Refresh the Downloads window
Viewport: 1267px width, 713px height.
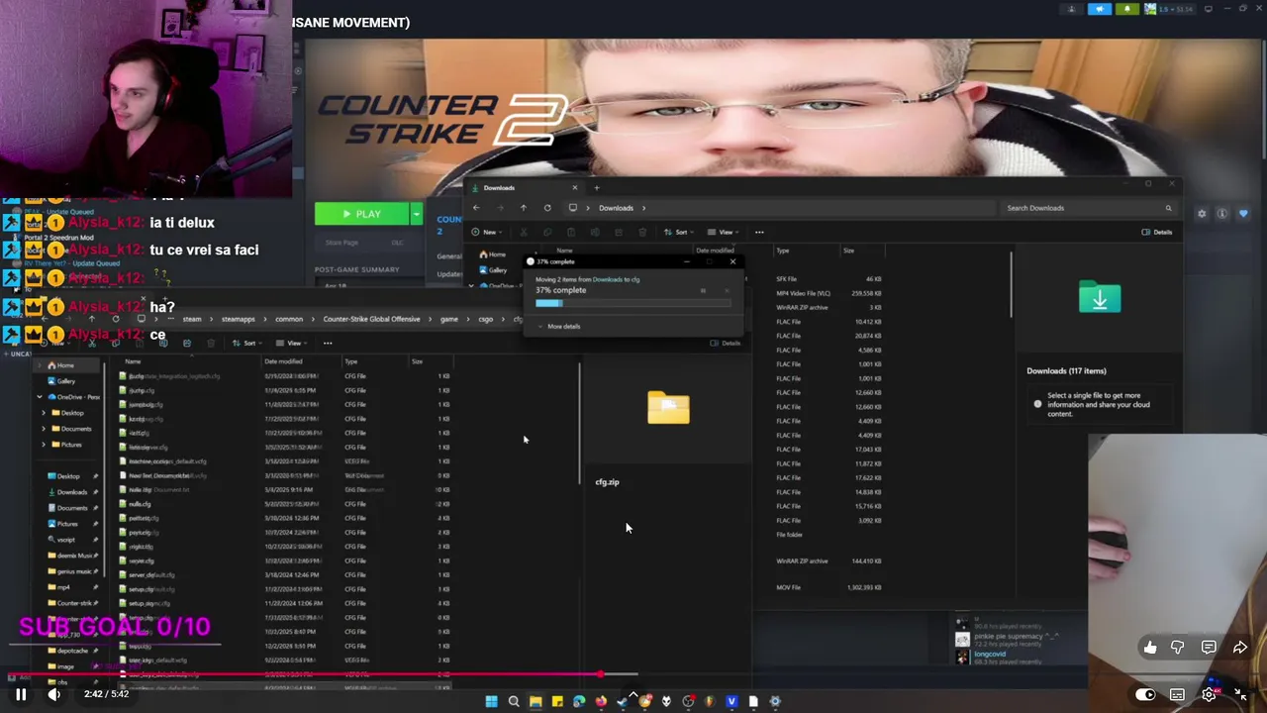pos(547,208)
